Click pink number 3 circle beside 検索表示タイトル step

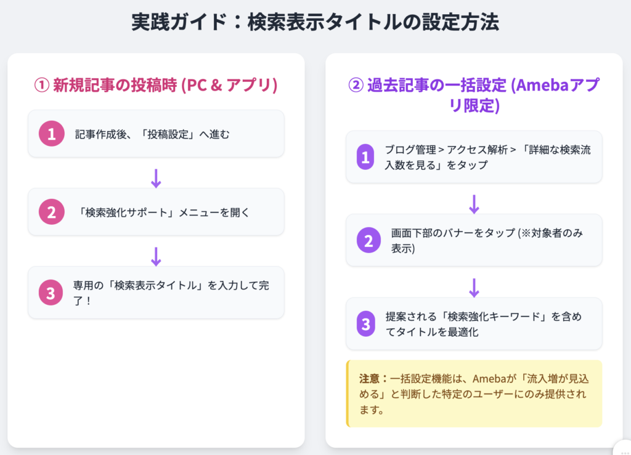pyautogui.click(x=51, y=292)
